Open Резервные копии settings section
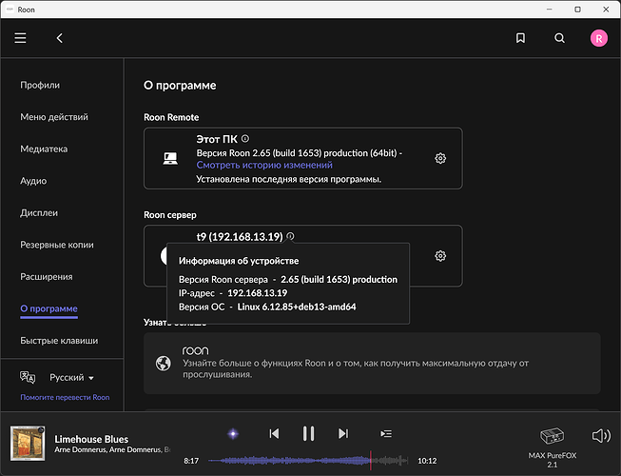Screen dimensions: 621x476 pos(57,245)
